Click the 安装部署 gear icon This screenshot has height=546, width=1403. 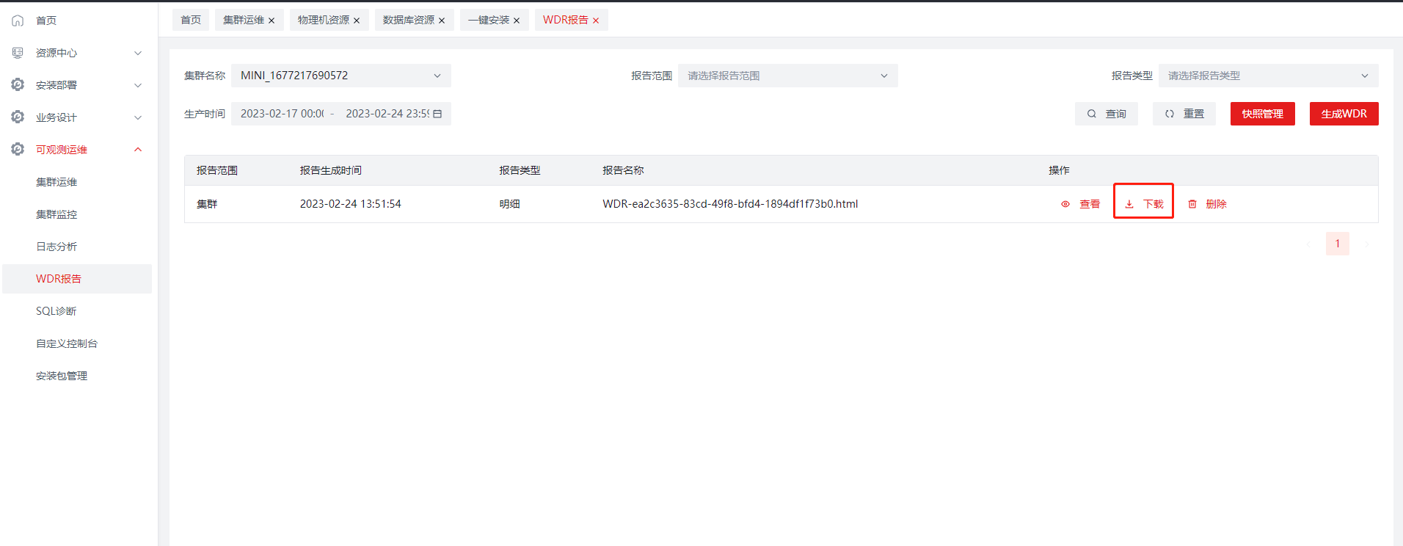[x=18, y=85]
